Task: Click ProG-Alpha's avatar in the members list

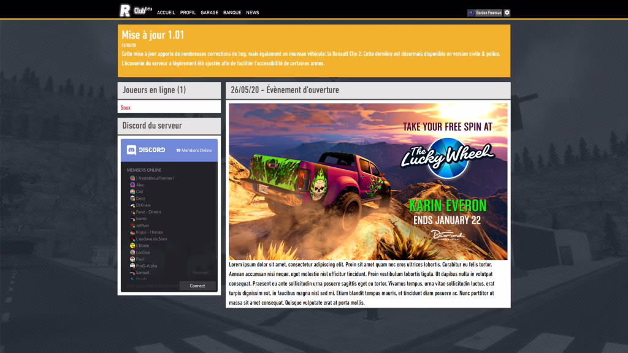Action: [x=132, y=266]
